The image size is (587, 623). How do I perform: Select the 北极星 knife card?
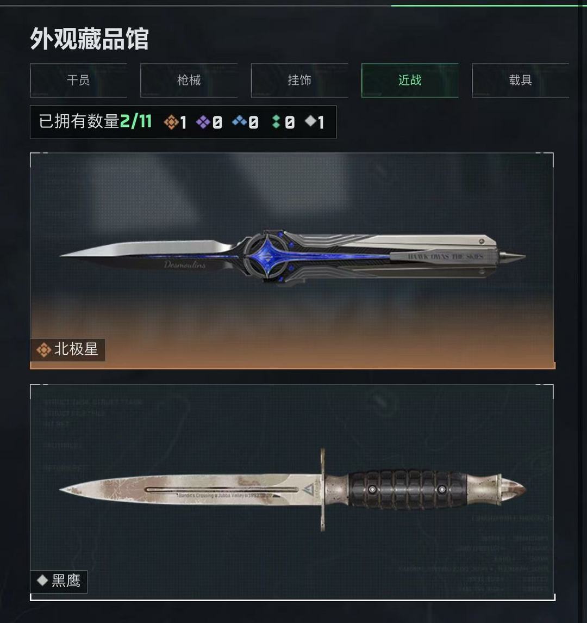pos(292,261)
